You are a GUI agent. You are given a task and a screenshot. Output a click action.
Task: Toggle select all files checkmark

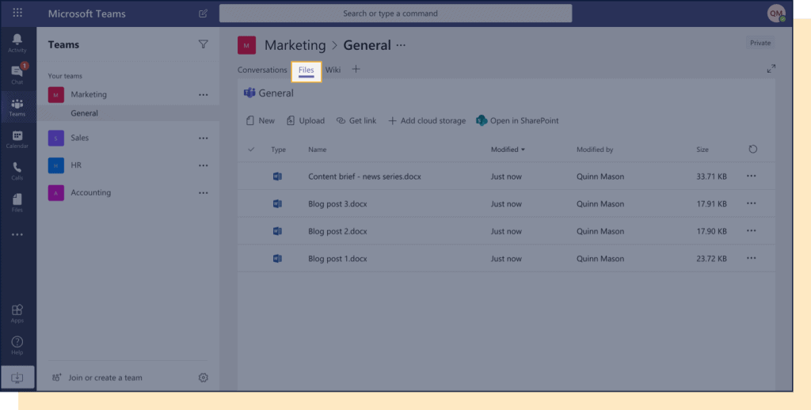click(x=251, y=150)
